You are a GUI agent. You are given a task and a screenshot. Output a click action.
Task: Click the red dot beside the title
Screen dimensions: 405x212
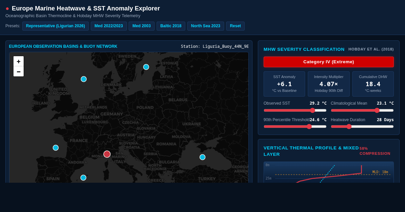[x=7, y=8]
